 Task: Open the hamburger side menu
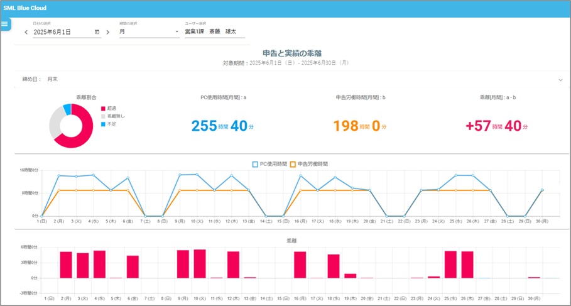click(x=5, y=24)
